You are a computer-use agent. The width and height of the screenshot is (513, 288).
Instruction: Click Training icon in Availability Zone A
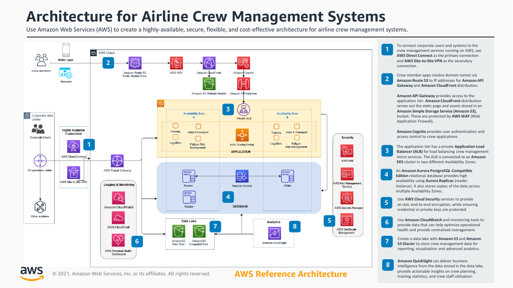tap(175, 126)
